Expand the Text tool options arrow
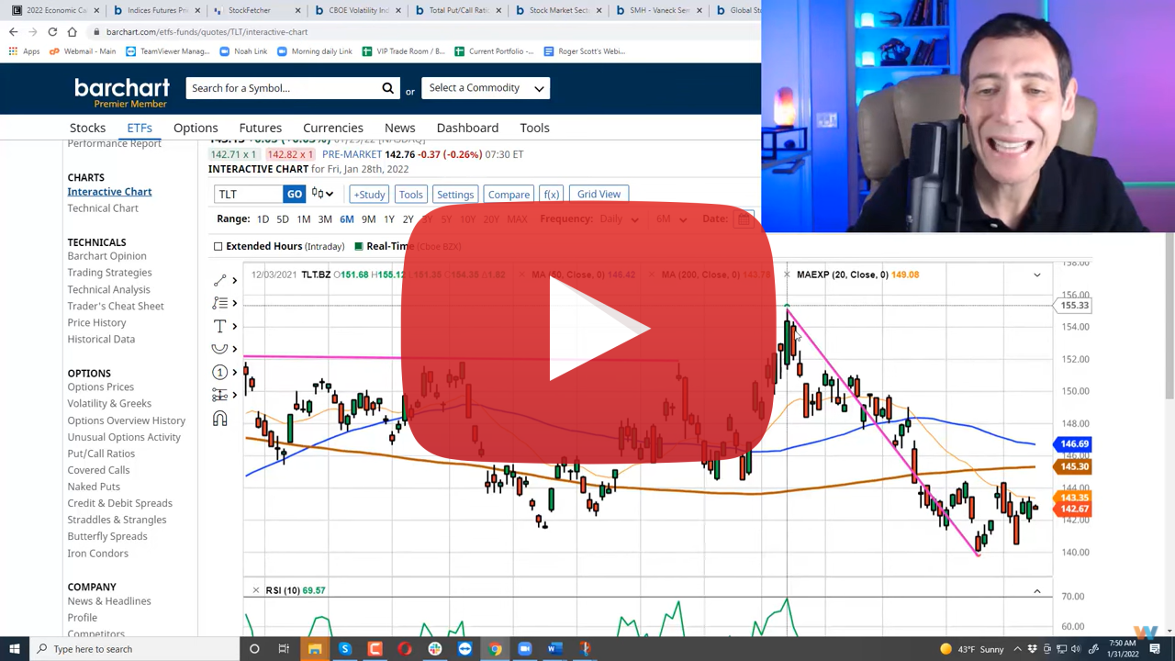Viewport: 1175px width, 661px height. pyautogui.click(x=235, y=326)
